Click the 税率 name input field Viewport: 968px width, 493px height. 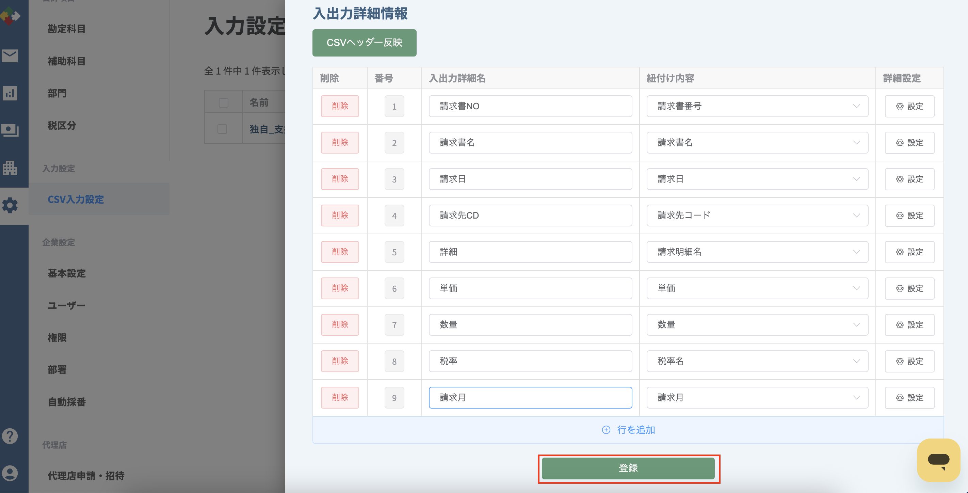coord(530,362)
